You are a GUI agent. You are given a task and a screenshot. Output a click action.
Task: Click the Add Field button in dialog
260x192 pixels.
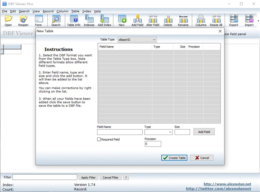(204, 132)
